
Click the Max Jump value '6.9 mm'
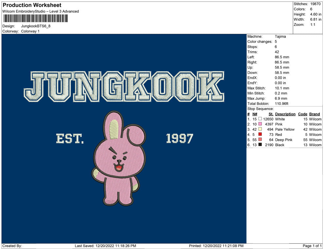[x=281, y=98]
